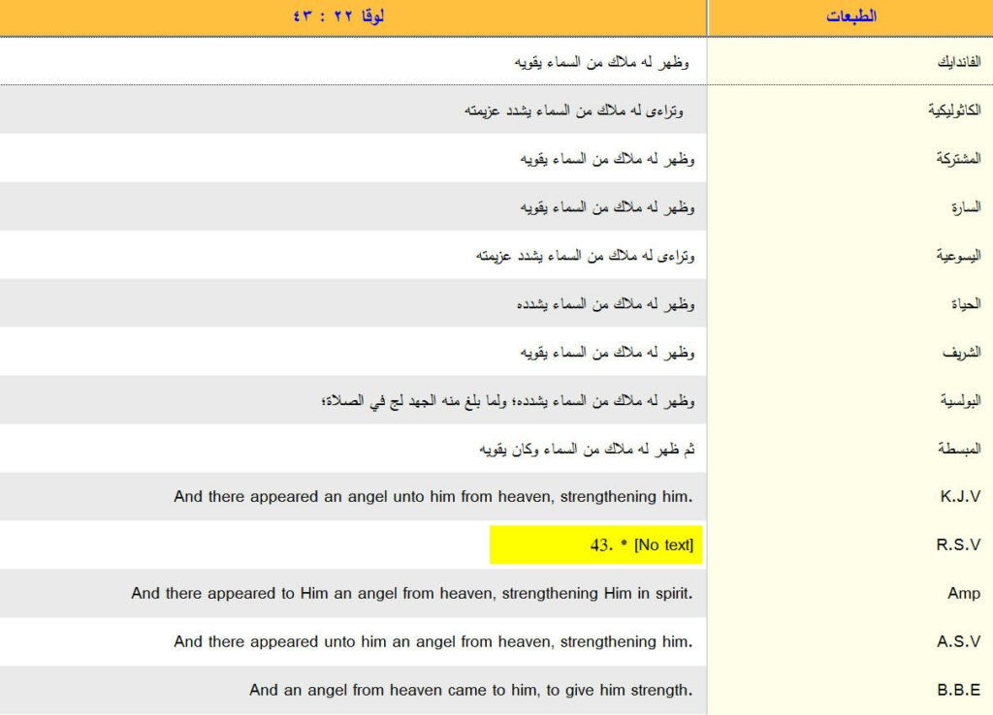The width and height of the screenshot is (993, 715).
Task: Click the R.S.V version label
Action: 958,544
